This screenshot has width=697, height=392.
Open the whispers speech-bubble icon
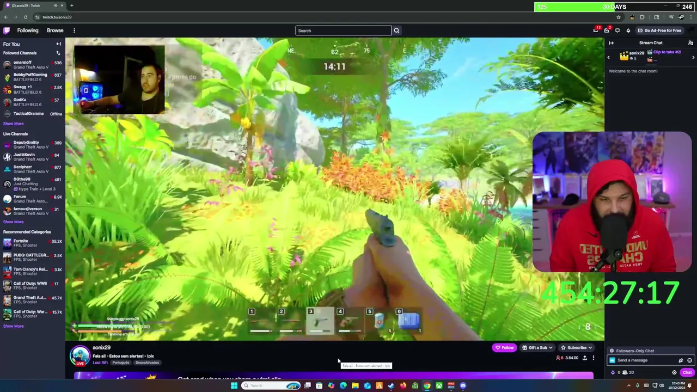[617, 30]
